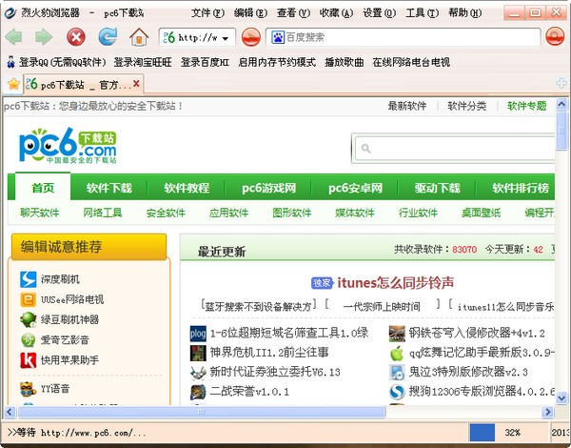The width and height of the screenshot is (571, 448).
Task: Click the 登录淘宝旺旺 bookmark
Action: coord(143,62)
